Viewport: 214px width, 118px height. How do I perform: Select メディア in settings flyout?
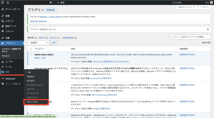pos(30,89)
